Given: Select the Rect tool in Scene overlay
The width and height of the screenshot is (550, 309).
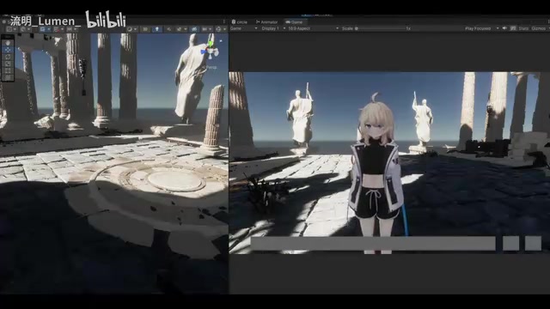Looking at the screenshot, I should 8,70.
